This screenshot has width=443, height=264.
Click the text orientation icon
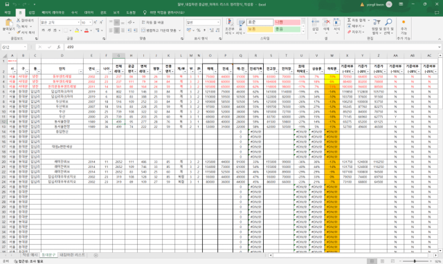click(130, 22)
